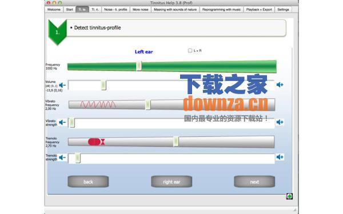Open the Welcome tab

54,10
